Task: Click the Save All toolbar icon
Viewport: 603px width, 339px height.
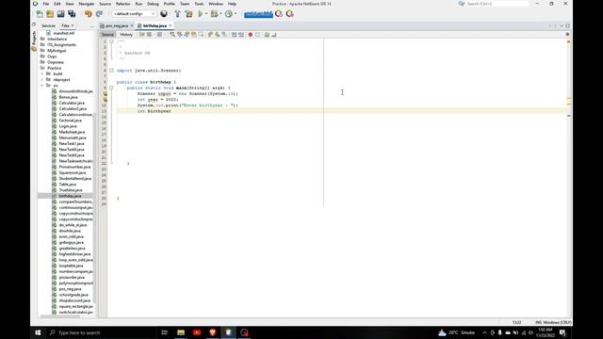Action: [72, 14]
